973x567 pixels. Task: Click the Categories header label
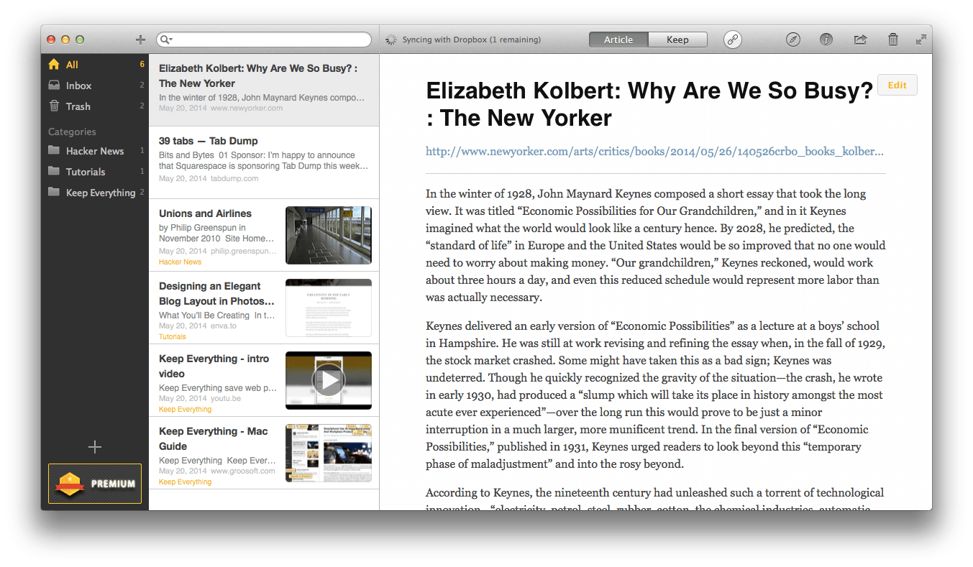72,132
